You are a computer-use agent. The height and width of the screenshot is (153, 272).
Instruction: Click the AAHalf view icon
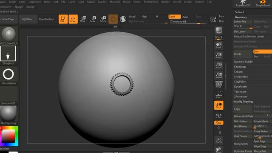click(x=219, y=75)
